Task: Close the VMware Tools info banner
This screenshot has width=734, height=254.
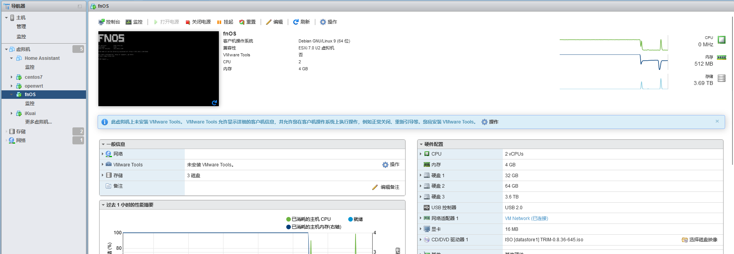Action: click(717, 121)
